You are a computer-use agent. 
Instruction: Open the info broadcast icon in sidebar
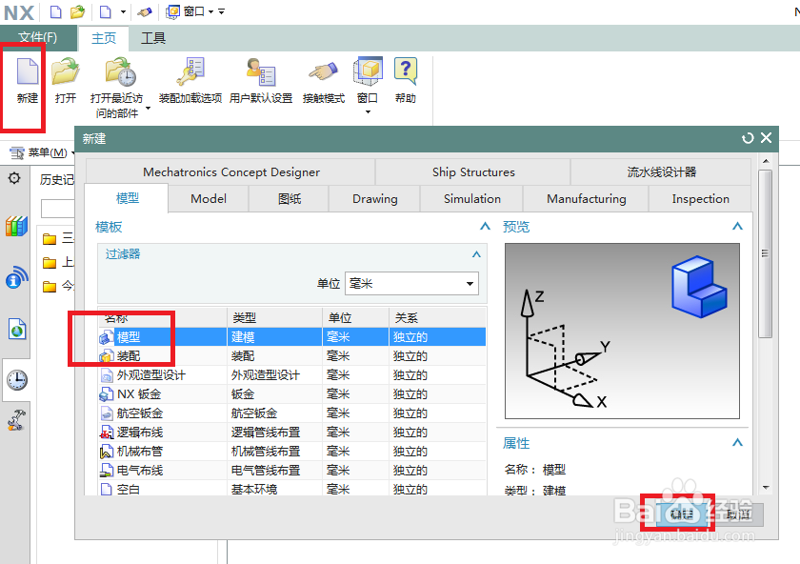[17, 276]
